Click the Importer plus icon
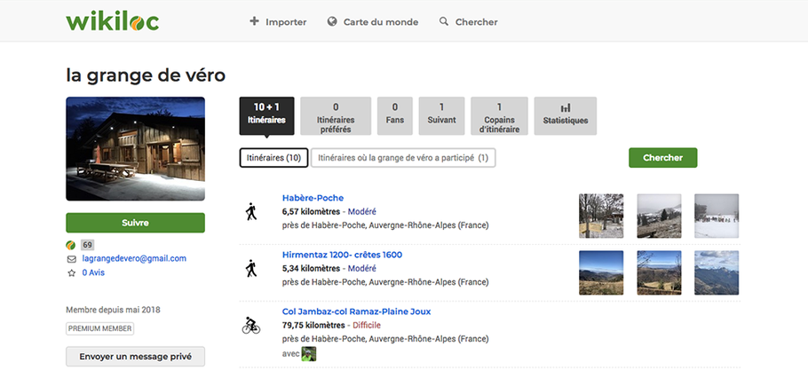This screenshot has width=808, height=370. point(254,21)
